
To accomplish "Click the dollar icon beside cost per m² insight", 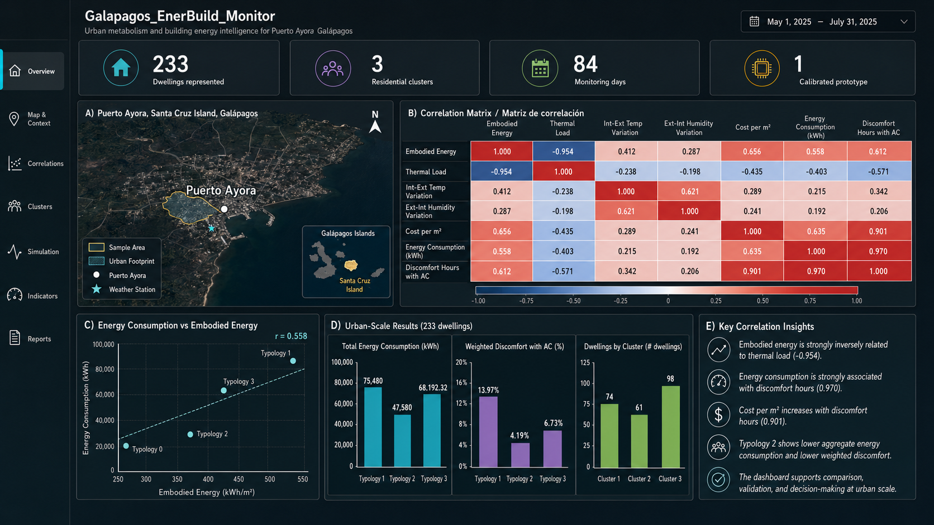I will click(718, 415).
